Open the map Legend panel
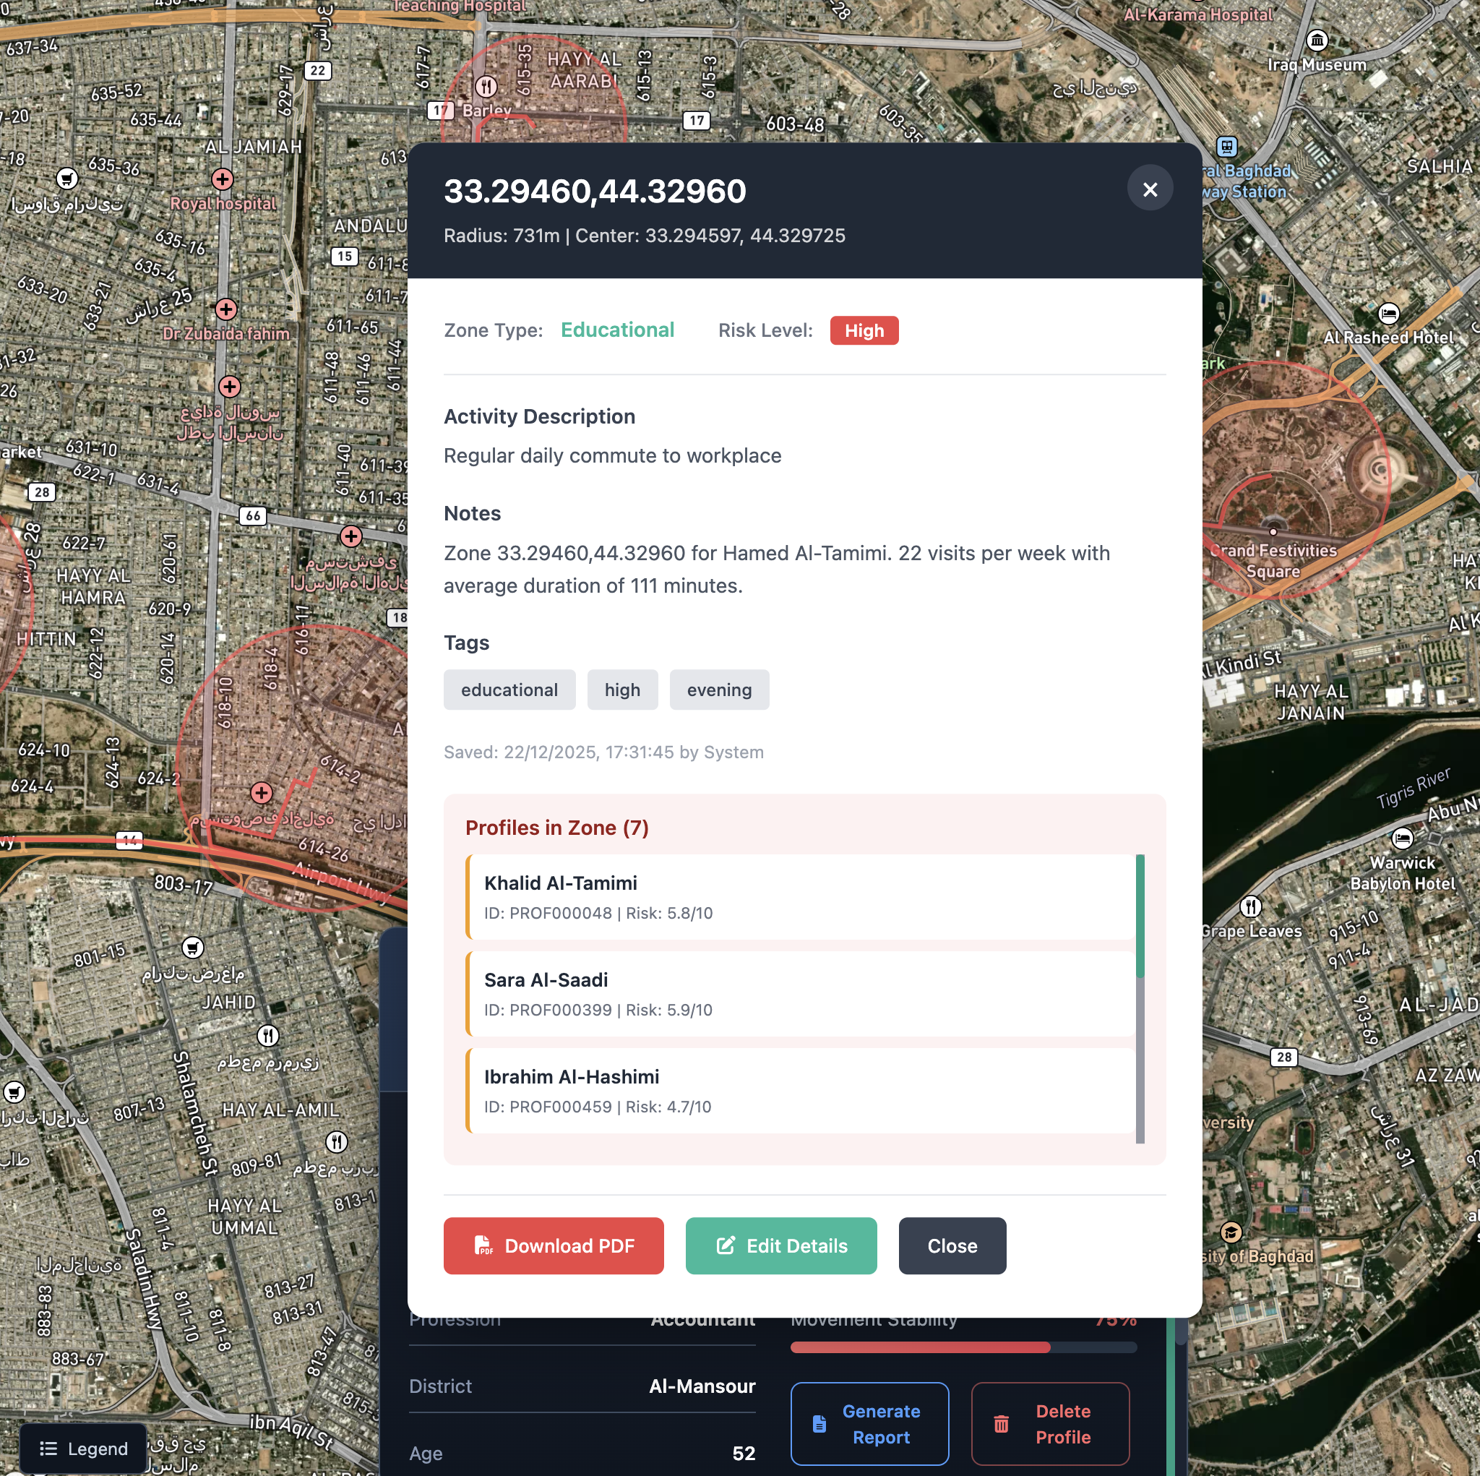The width and height of the screenshot is (1480, 1476). (x=84, y=1448)
